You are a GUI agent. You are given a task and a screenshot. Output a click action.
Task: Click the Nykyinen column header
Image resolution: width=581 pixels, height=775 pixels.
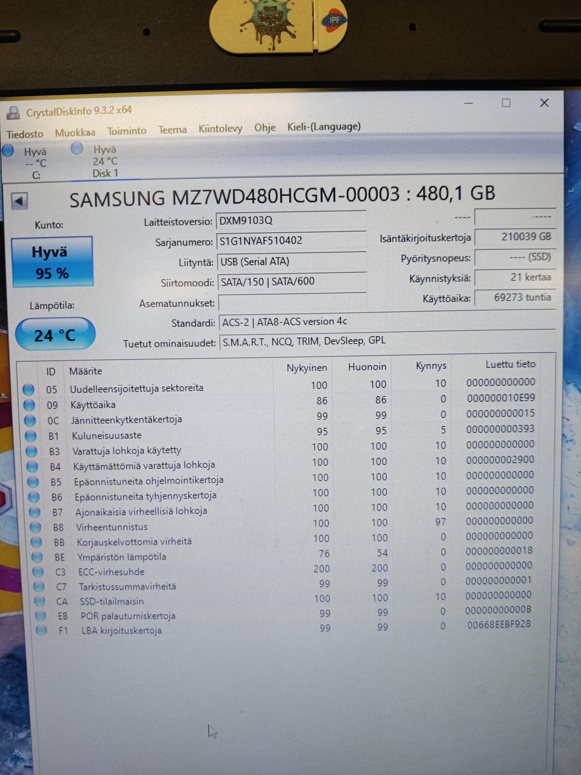[x=307, y=368]
